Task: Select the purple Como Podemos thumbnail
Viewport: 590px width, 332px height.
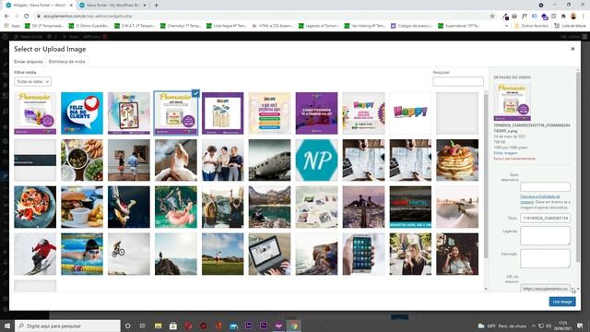Action: (316, 113)
